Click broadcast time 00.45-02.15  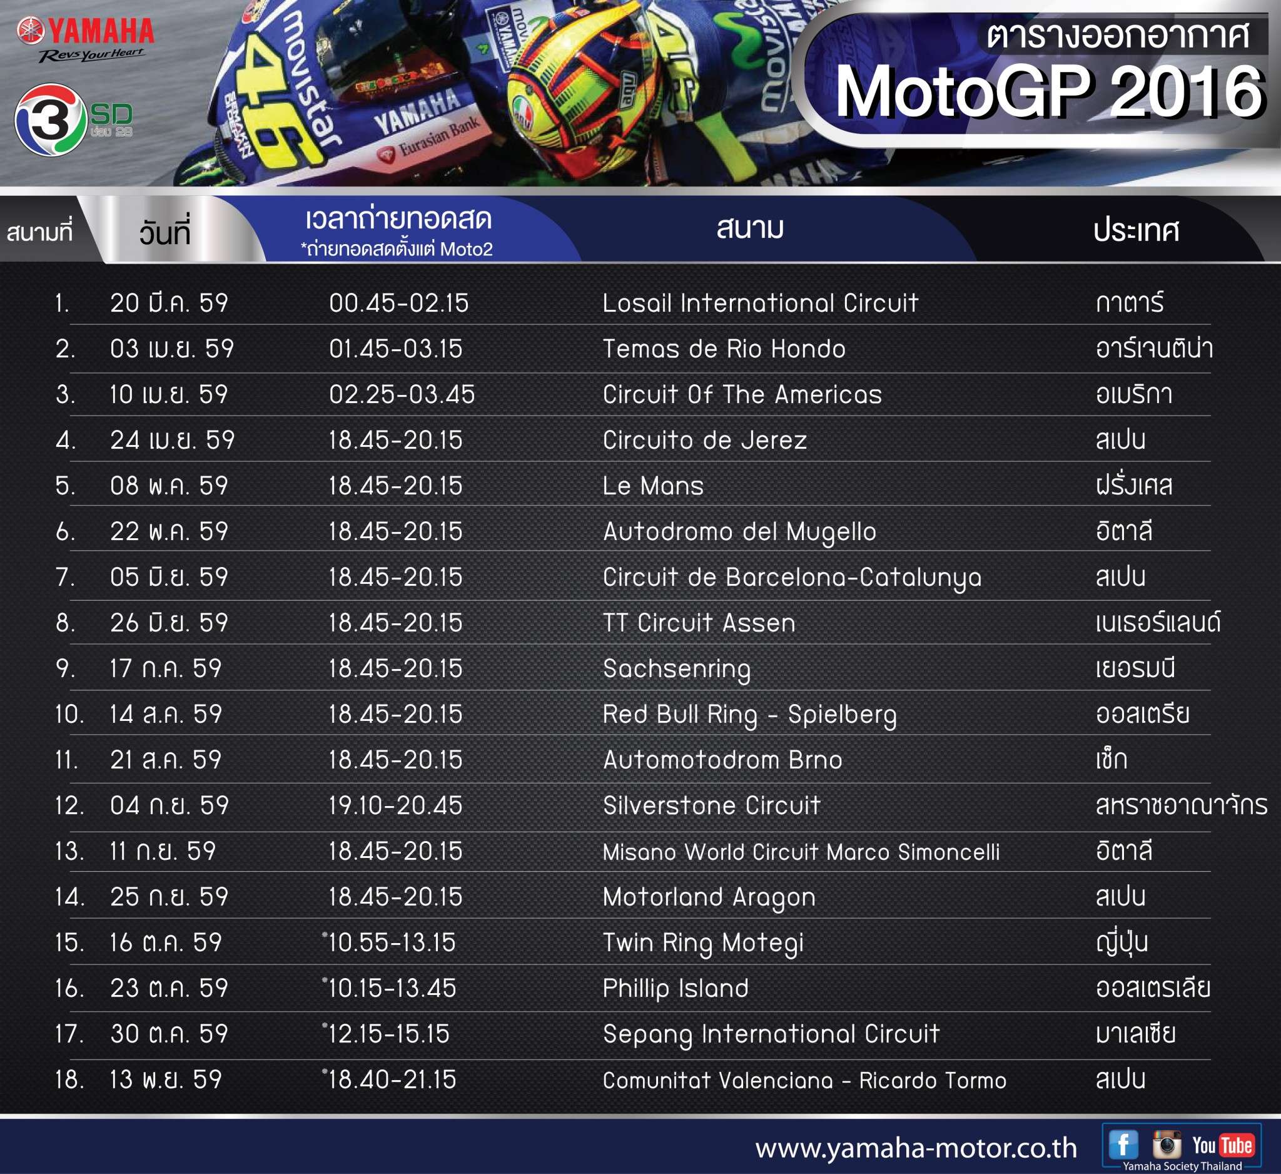399,303
